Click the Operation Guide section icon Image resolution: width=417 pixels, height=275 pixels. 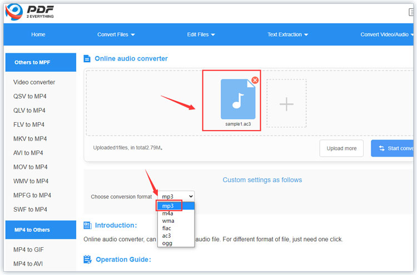(87, 259)
